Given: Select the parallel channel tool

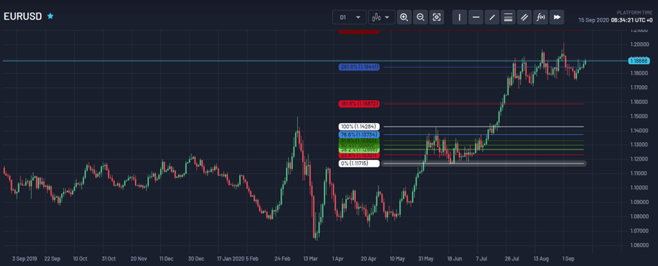Looking at the screenshot, I should pyautogui.click(x=524, y=17).
